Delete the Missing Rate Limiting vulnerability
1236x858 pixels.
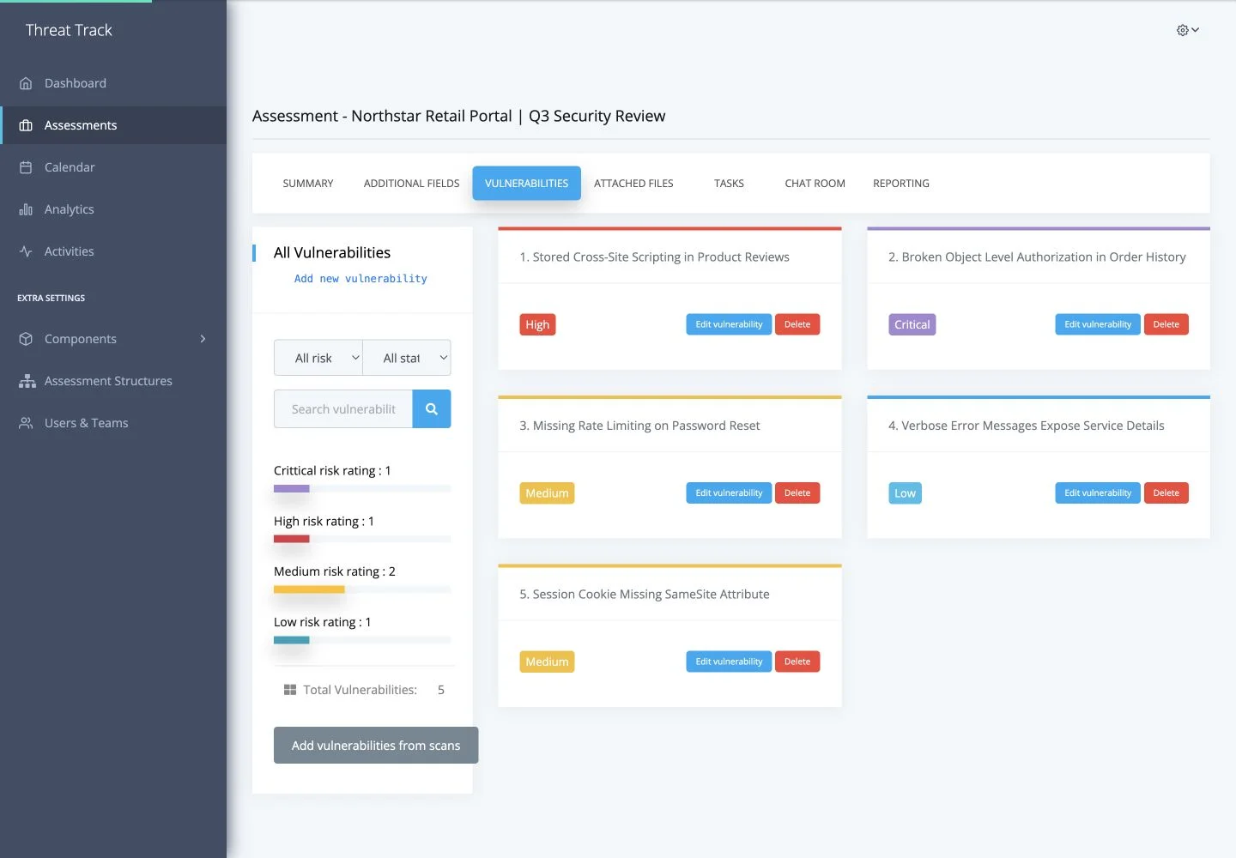[x=797, y=493]
